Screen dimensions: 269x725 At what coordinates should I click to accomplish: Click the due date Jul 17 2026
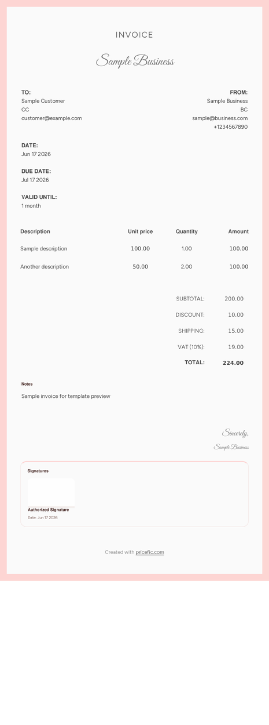pos(35,180)
